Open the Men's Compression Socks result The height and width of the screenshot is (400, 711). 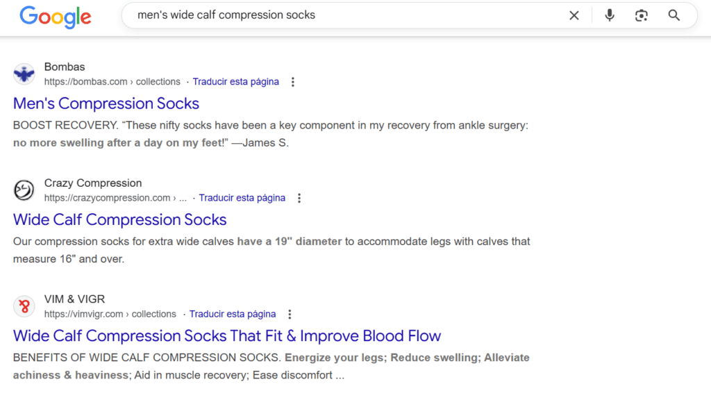[106, 103]
